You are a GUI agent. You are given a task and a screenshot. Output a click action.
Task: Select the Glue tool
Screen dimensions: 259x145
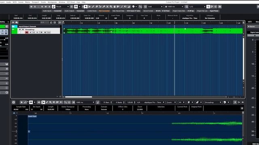104,6
